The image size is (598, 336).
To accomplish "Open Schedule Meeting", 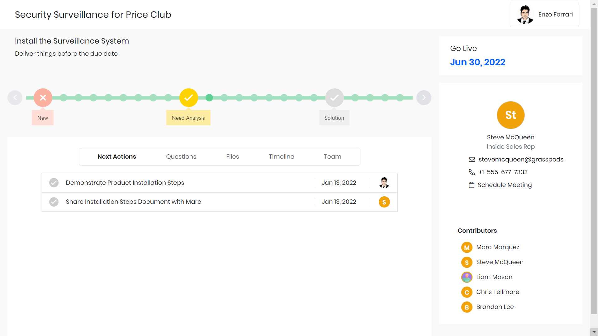I will 505,185.
